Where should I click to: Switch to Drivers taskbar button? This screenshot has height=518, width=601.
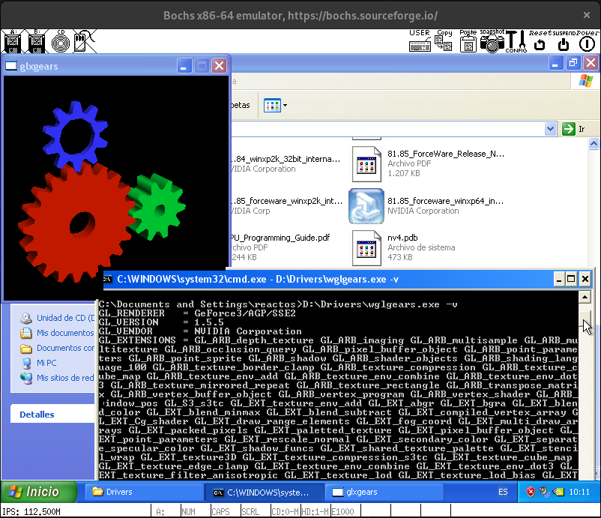tap(144, 492)
